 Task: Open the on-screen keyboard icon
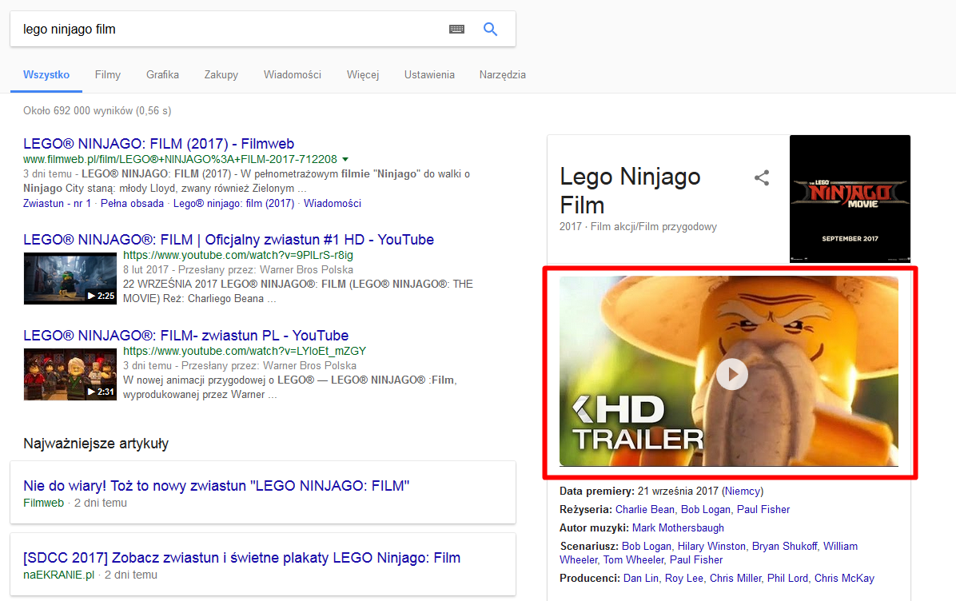click(x=456, y=30)
